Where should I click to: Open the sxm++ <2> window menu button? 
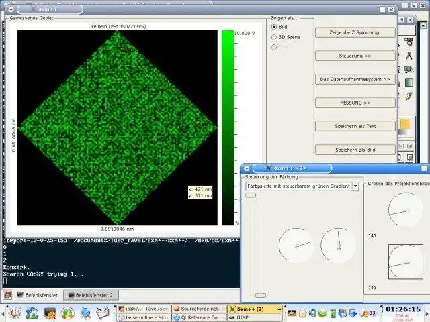pos(247,168)
